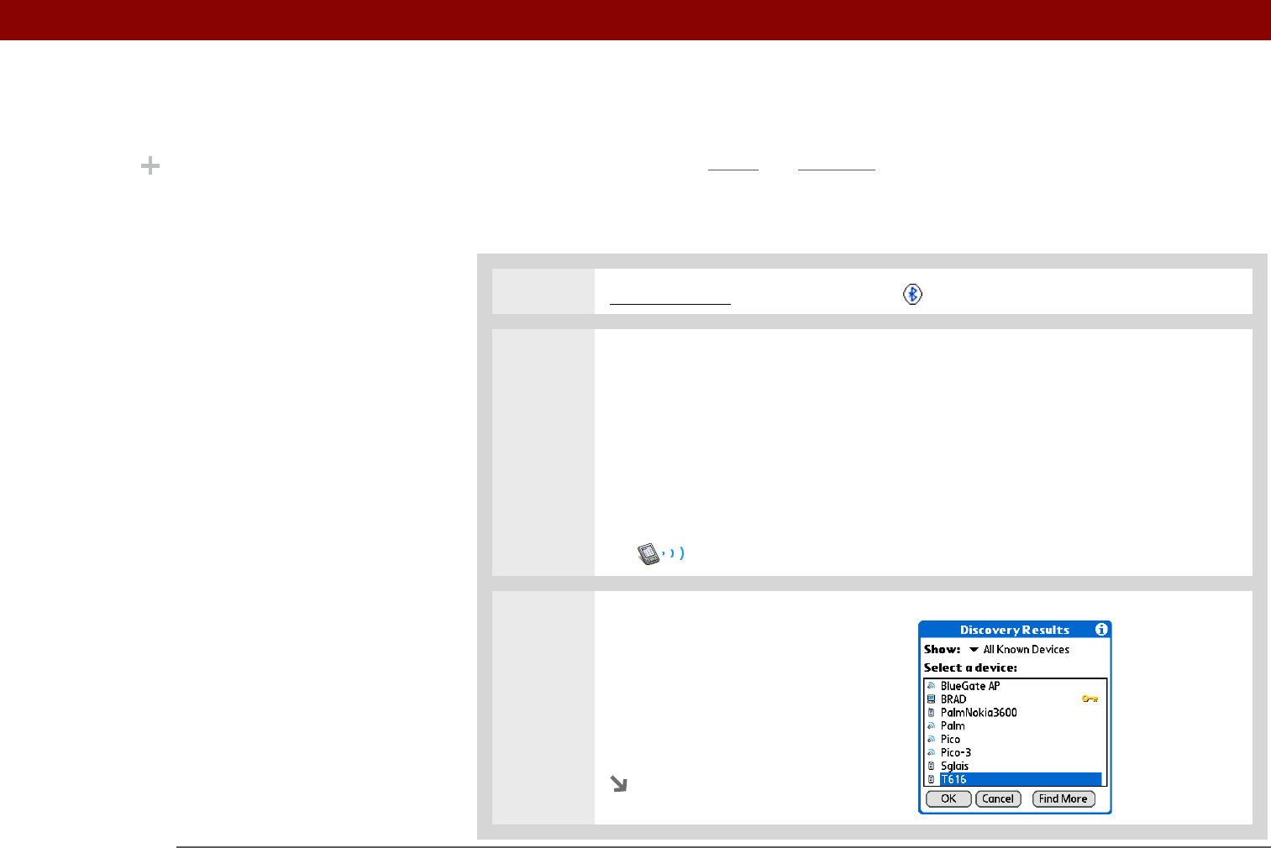Click the signal icon beside the Palm entry
This screenshot has width=1271, height=848.
click(931, 726)
